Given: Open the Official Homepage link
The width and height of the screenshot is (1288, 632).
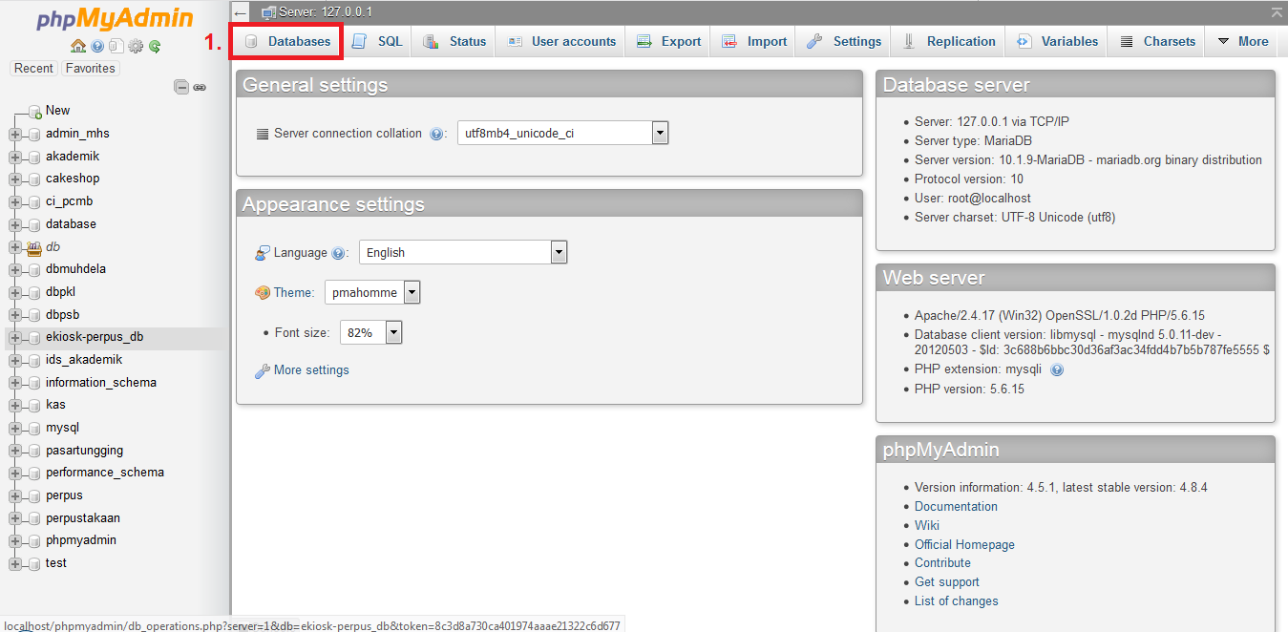Looking at the screenshot, I should point(964,545).
